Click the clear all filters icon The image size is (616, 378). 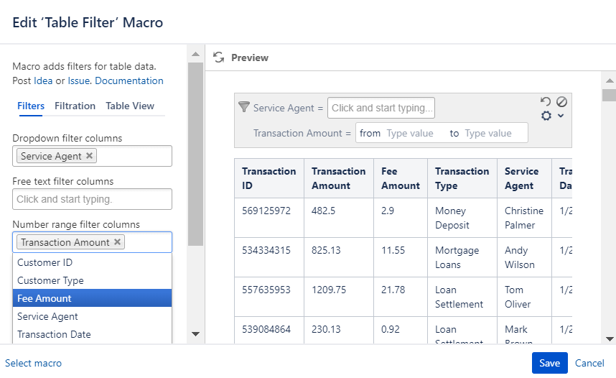click(x=561, y=102)
